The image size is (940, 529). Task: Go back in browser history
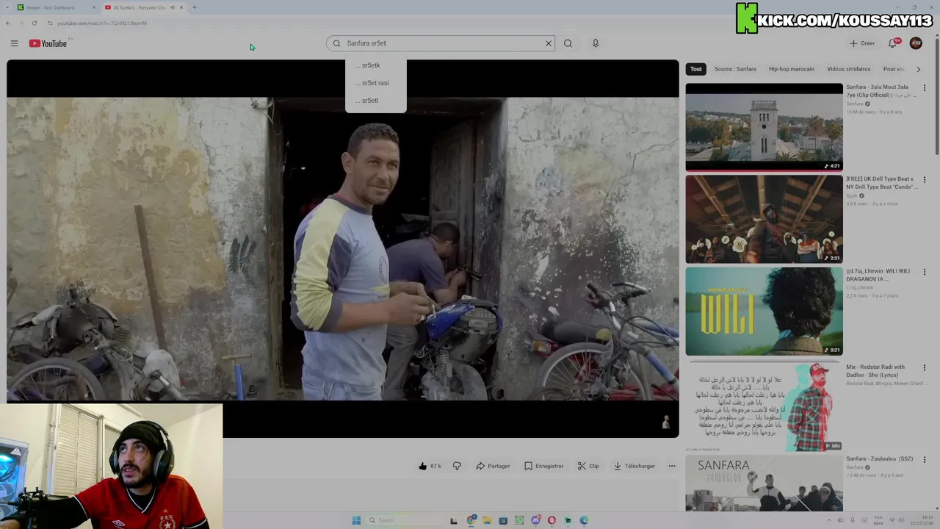[8, 23]
